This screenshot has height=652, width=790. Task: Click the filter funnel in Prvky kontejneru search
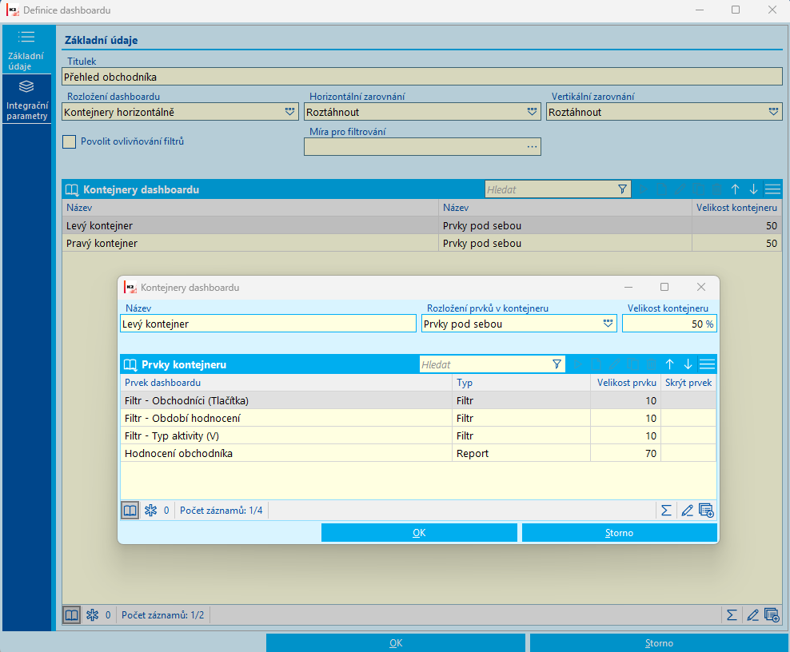click(557, 364)
